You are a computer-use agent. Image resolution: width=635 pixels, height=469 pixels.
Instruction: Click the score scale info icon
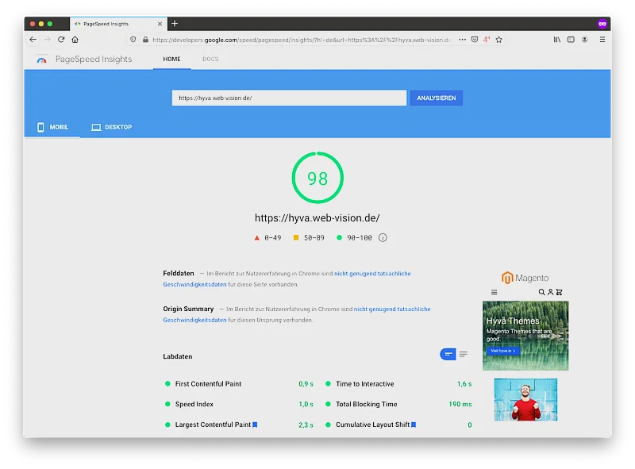383,237
